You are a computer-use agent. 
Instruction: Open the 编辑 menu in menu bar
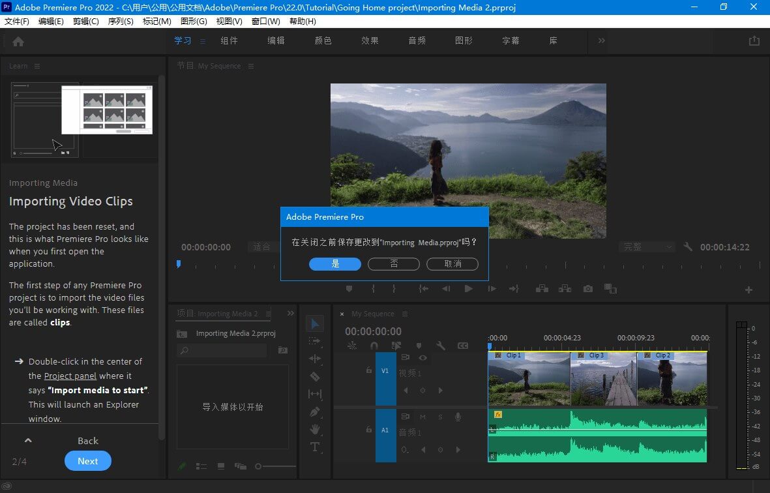pyautogui.click(x=50, y=21)
